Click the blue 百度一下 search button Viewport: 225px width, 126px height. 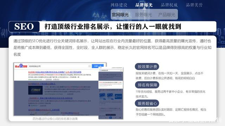(98, 66)
